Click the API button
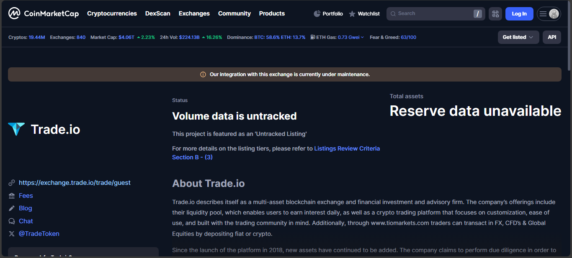Viewport: 572px width, 258px height. click(552, 37)
